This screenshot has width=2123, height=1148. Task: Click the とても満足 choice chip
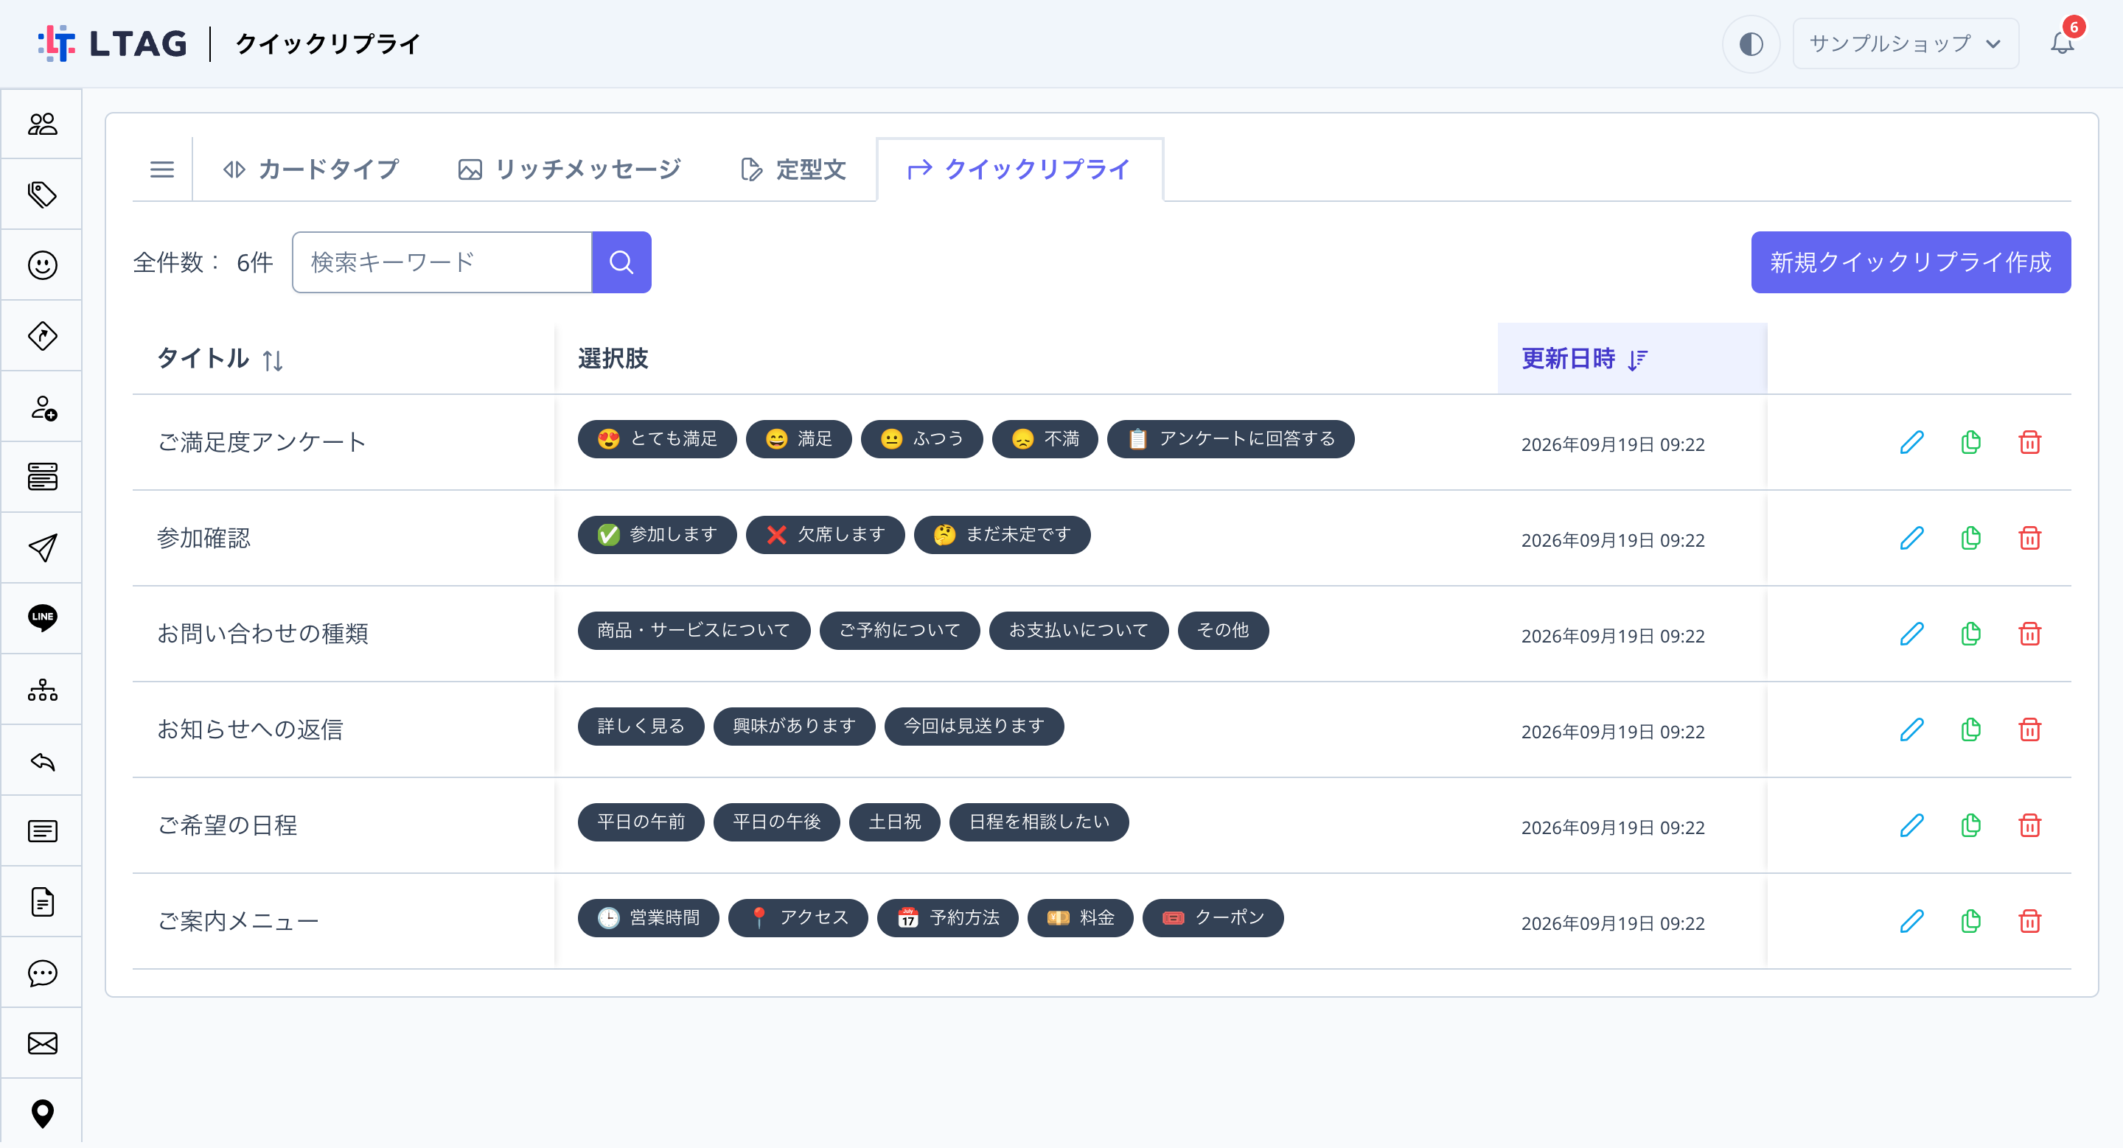click(657, 439)
